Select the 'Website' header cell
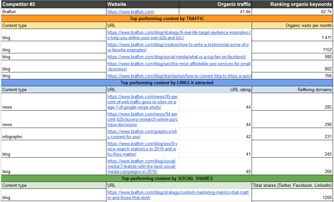 pos(143,4)
